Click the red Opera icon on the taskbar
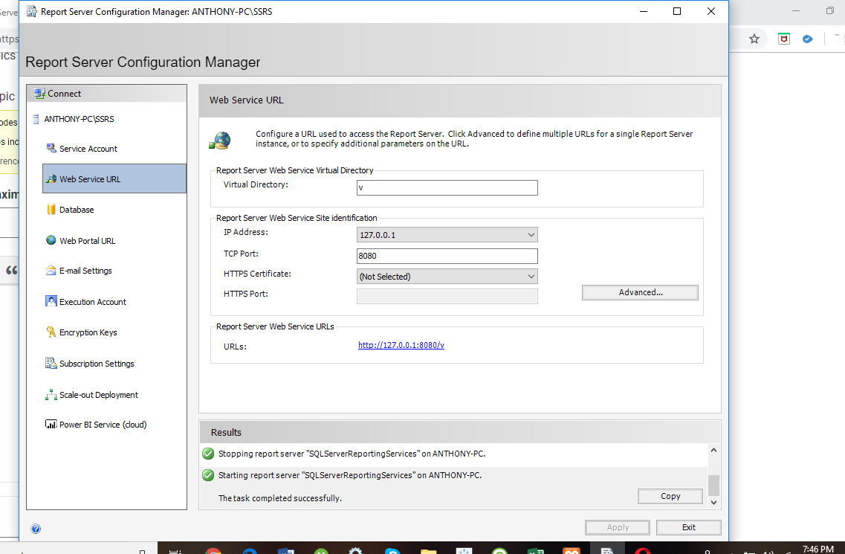The image size is (845, 554). click(642, 550)
